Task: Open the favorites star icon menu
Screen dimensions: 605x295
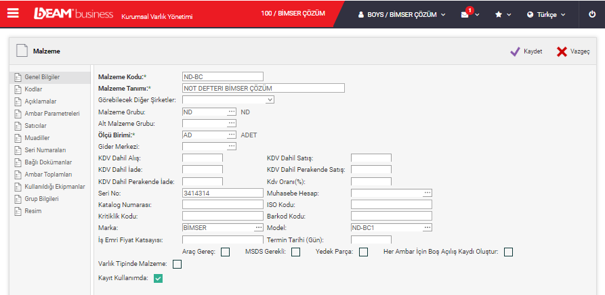Action: click(x=499, y=14)
